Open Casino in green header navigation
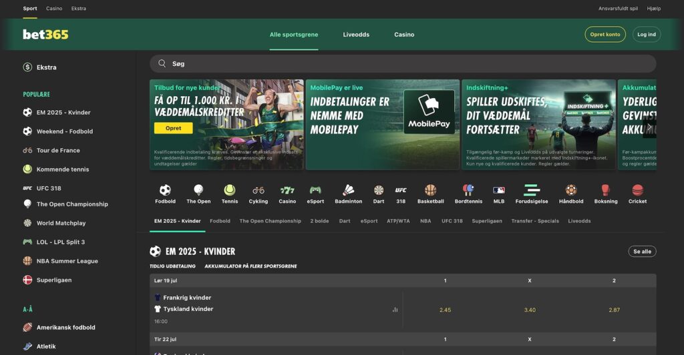Viewport: 684px width, 355px height. tap(404, 35)
